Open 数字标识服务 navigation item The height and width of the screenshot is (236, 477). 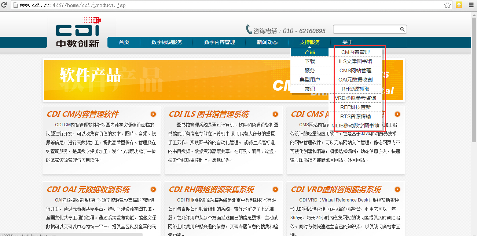coord(166,42)
